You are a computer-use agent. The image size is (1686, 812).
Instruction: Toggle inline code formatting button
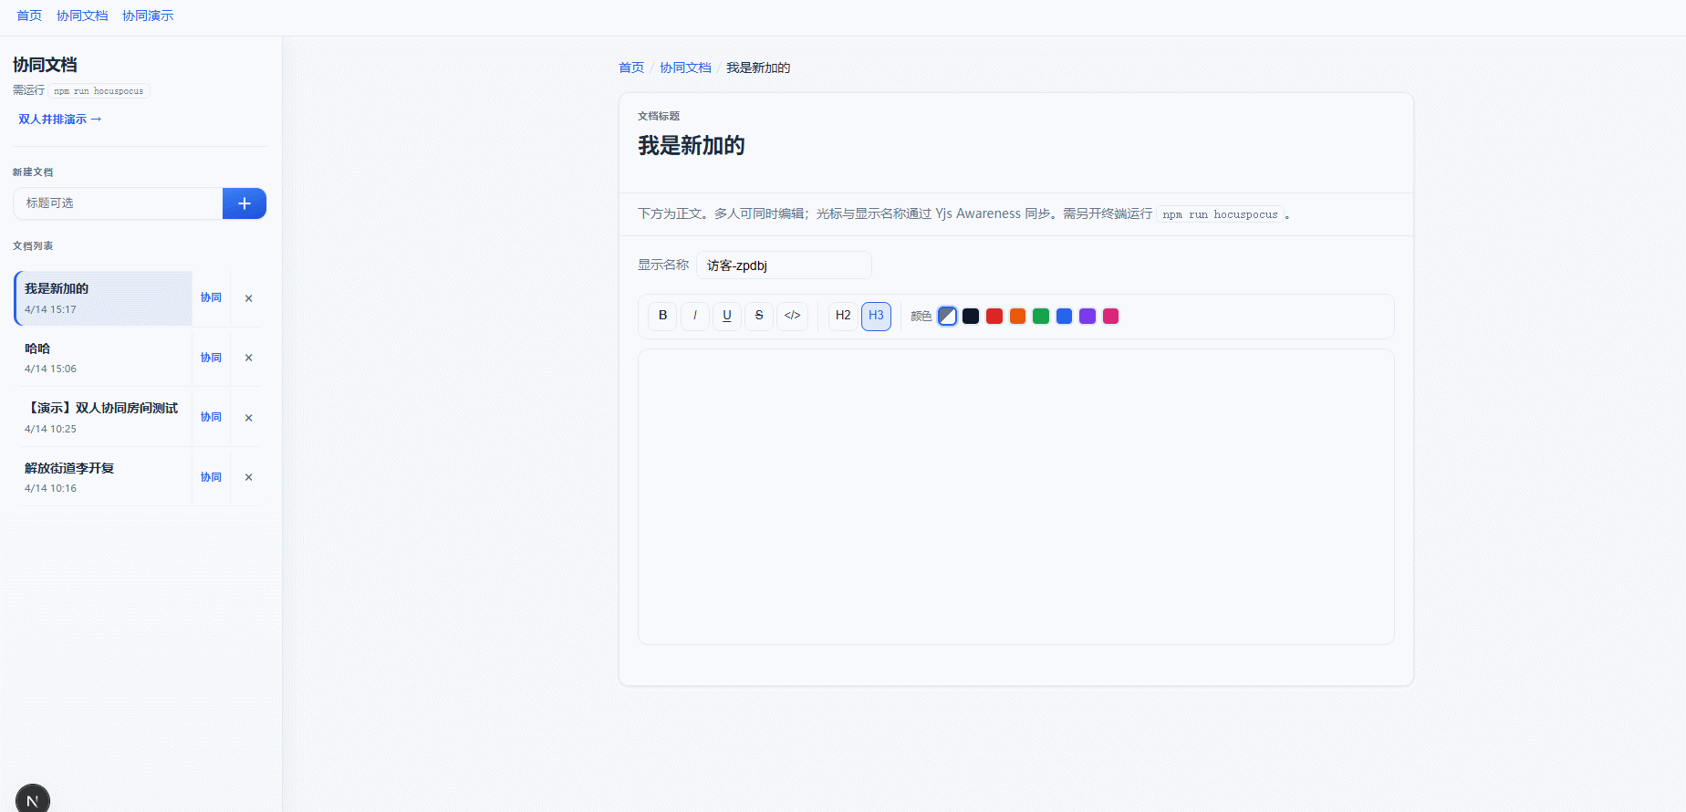[x=792, y=316]
